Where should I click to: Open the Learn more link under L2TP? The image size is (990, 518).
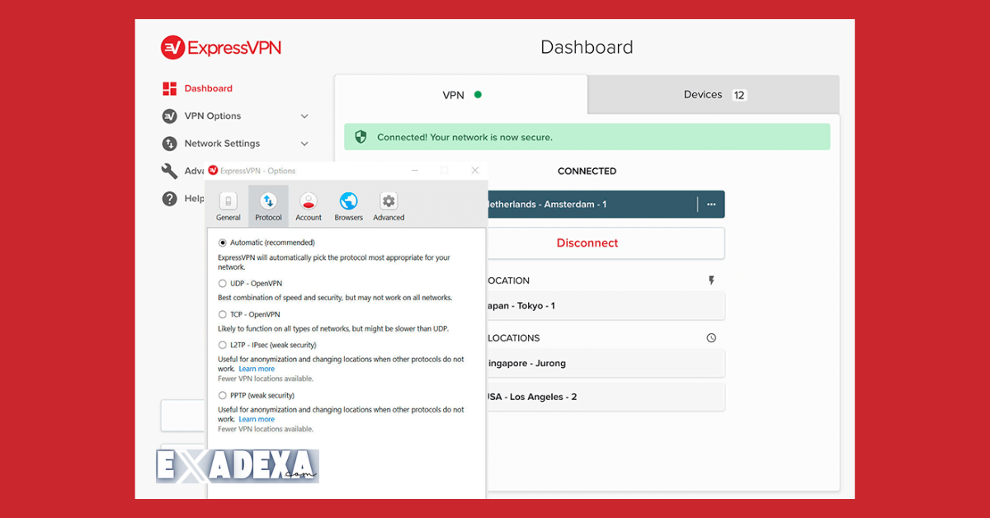(256, 368)
